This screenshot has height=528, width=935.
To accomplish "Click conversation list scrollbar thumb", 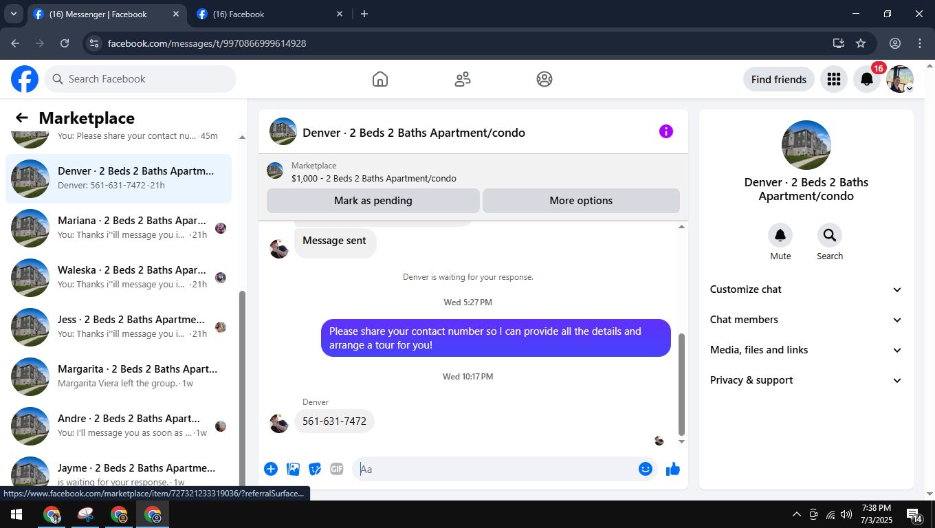I will pyautogui.click(x=242, y=388).
